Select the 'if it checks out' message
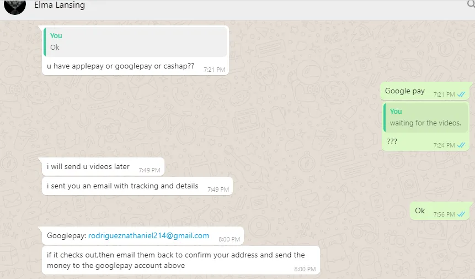This screenshot has height=279, width=475. tap(181, 260)
